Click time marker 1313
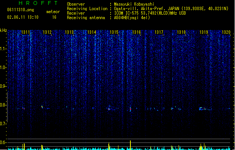The image size is (235, 150). tap(69, 32)
